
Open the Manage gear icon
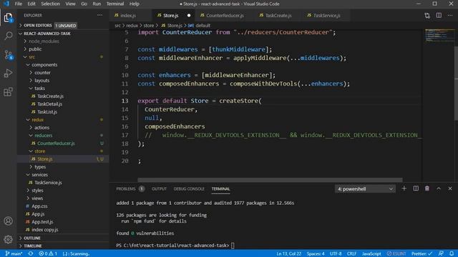tap(8, 240)
